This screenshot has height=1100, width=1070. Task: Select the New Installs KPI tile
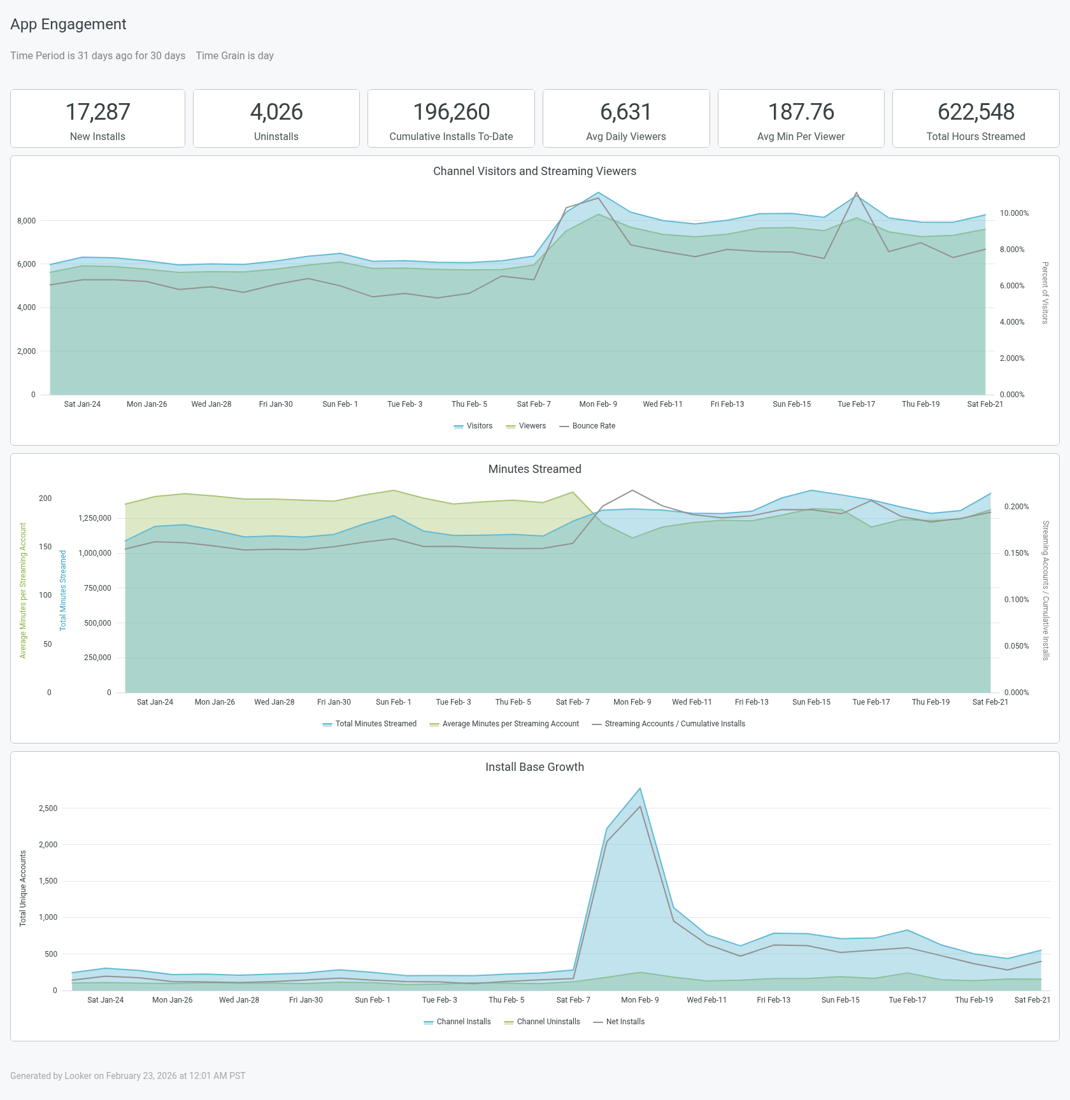(97, 118)
